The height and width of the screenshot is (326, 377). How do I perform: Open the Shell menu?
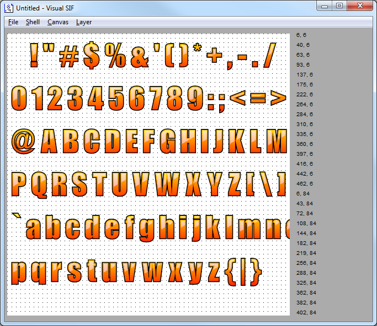point(33,22)
